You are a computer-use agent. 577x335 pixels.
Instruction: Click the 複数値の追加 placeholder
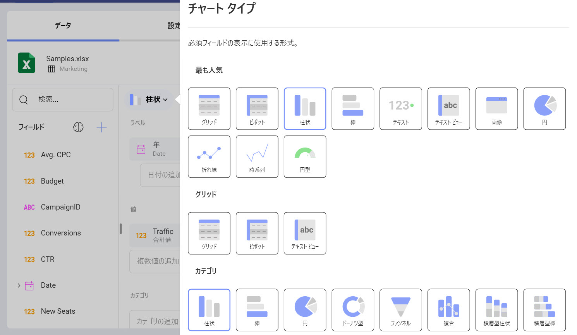point(157,261)
